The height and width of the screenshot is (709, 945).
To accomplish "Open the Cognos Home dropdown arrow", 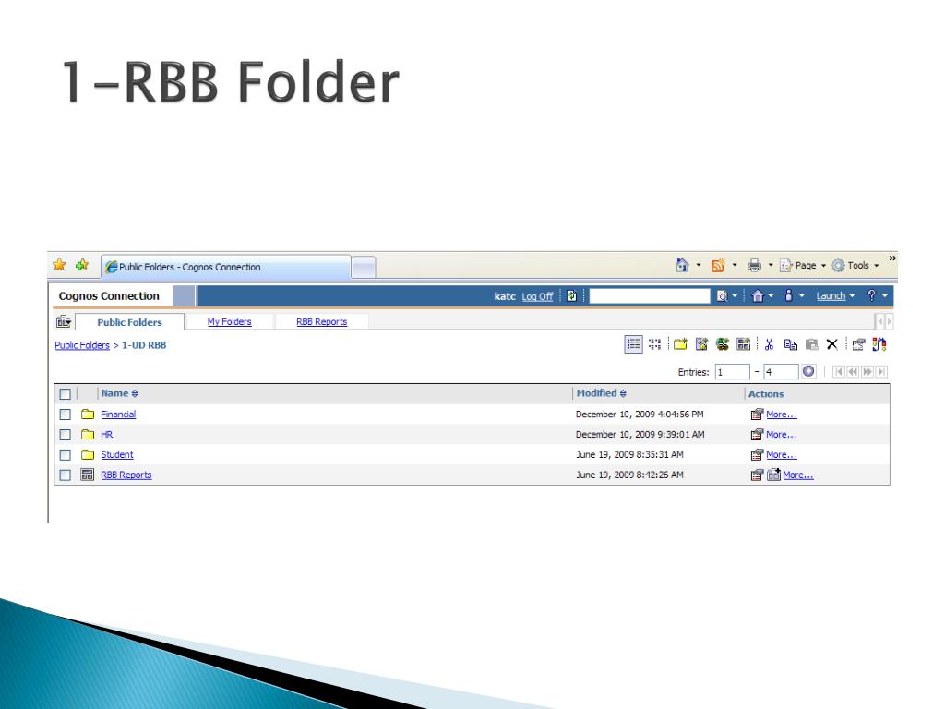I will pyautogui.click(x=771, y=295).
